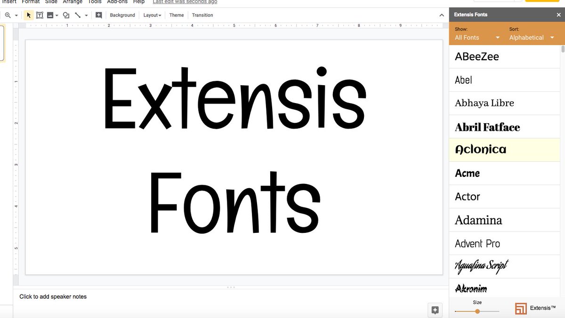Choose the Aguafina Script font
Image resolution: width=565 pixels, height=318 pixels.
[x=504, y=267]
